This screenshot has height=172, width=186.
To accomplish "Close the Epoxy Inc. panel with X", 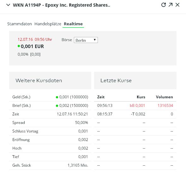I will tap(177, 5).
